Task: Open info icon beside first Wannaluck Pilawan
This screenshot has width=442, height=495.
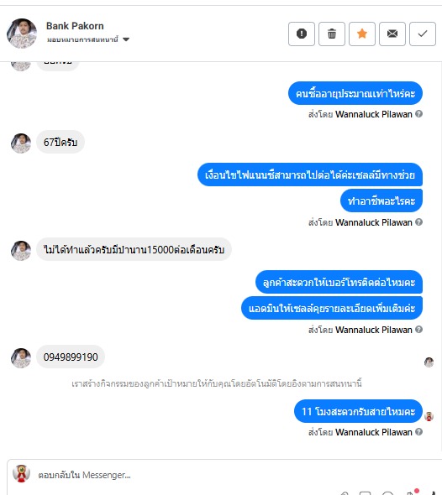Action: pos(419,113)
